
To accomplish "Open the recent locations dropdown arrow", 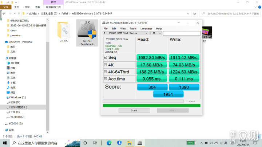I will coord(15,14).
